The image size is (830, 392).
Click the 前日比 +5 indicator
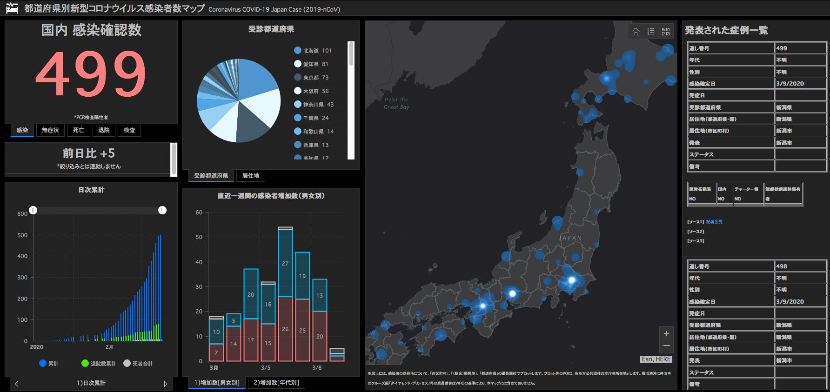point(88,153)
